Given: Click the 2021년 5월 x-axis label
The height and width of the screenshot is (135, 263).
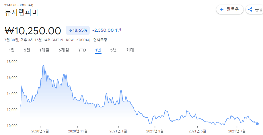Looking at the screenshot, I should 197,131.
